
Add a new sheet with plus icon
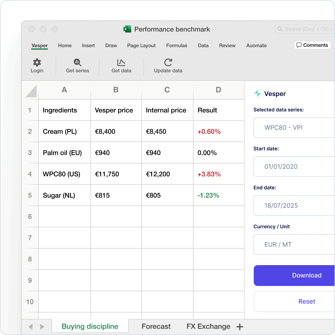[x=240, y=327]
